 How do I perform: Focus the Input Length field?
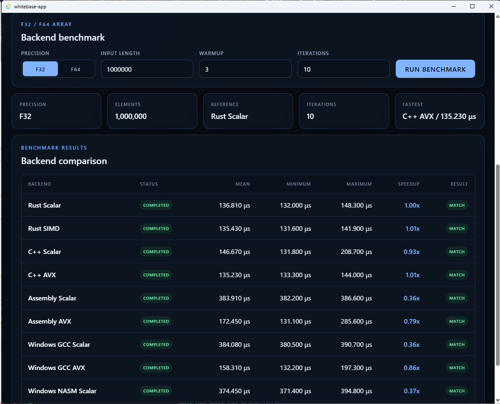click(x=147, y=69)
